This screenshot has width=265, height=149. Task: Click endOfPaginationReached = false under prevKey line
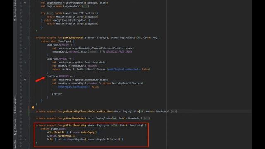click(x=78, y=87)
